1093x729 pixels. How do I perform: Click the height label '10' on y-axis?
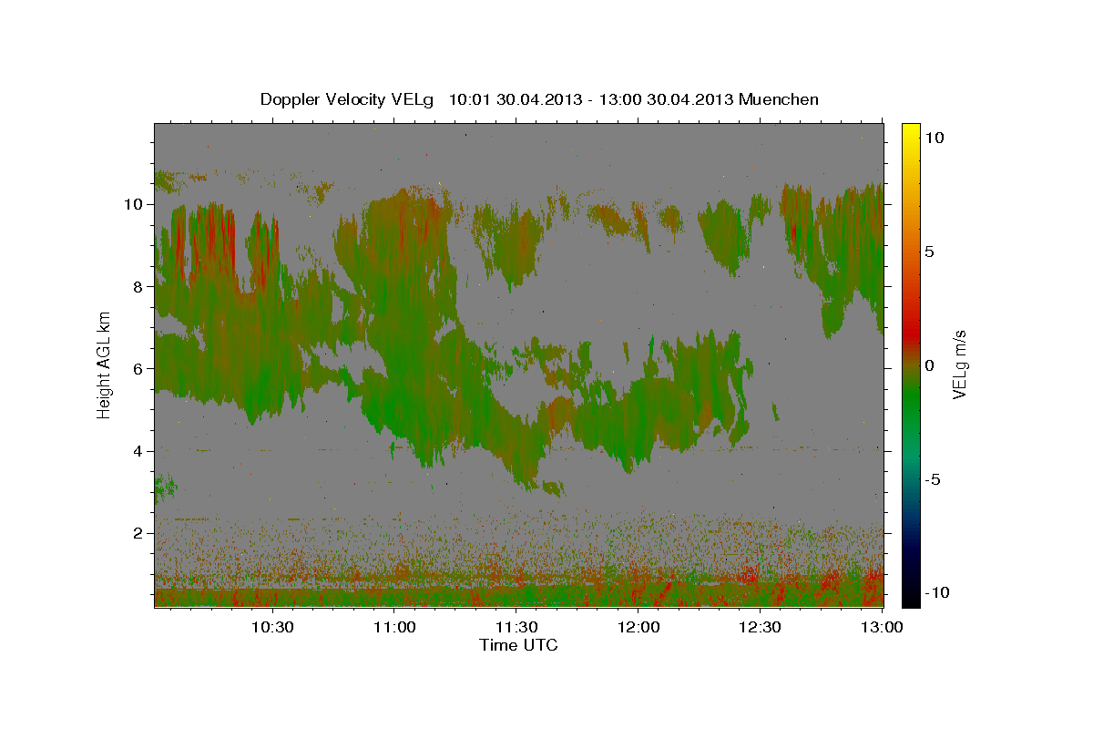pyautogui.click(x=134, y=204)
